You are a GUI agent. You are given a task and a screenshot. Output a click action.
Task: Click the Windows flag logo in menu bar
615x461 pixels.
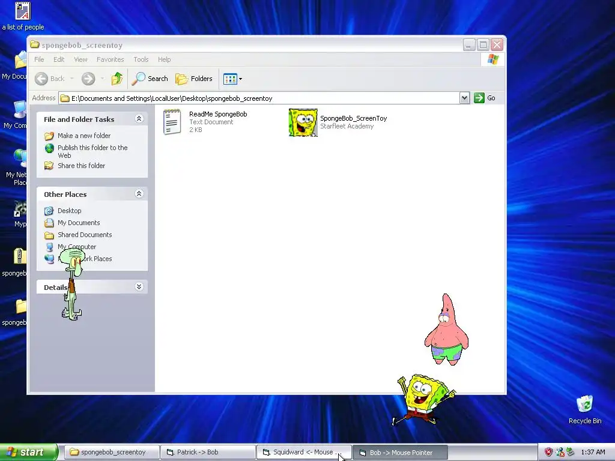[493, 59]
